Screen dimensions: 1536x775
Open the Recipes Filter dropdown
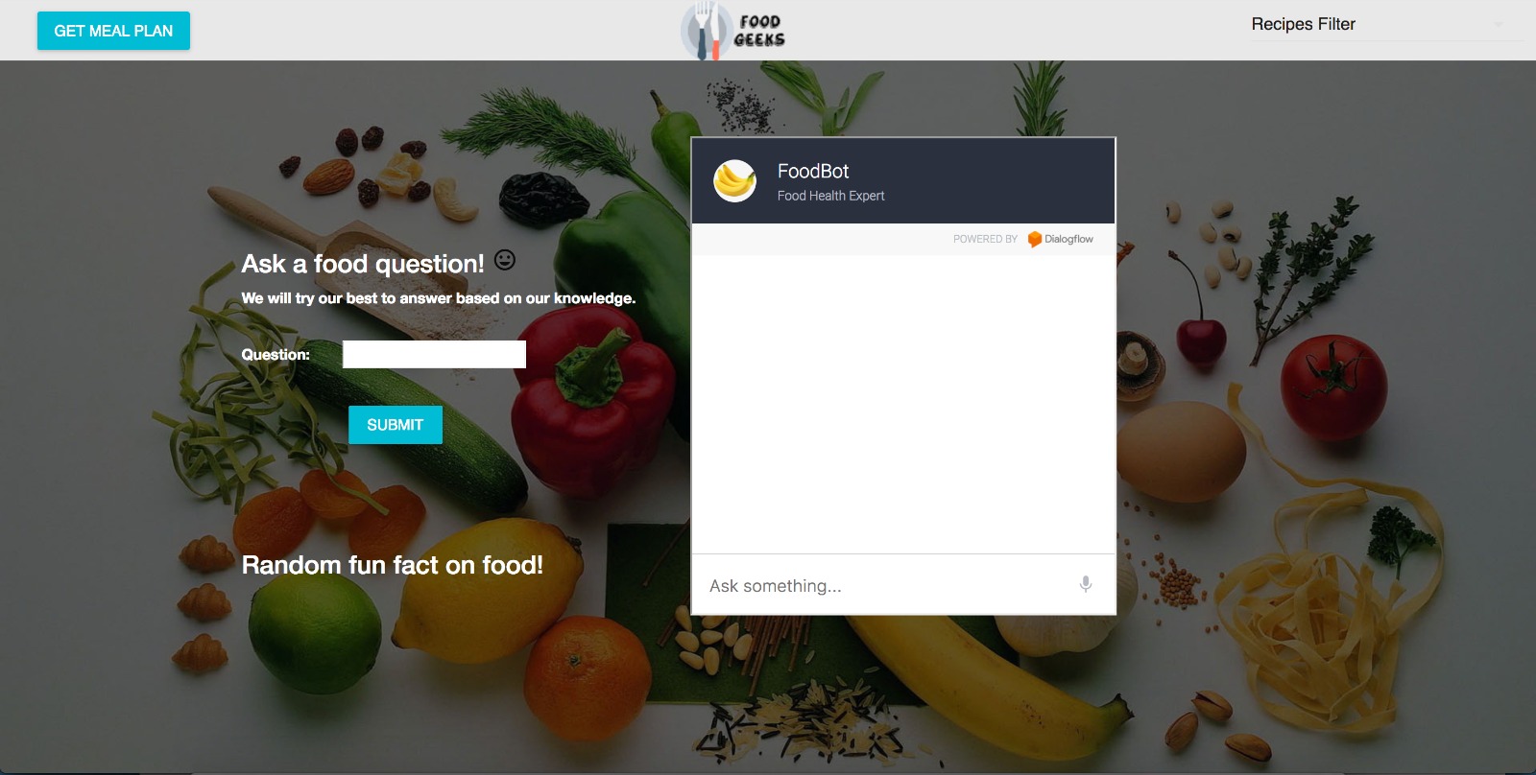click(x=1386, y=25)
